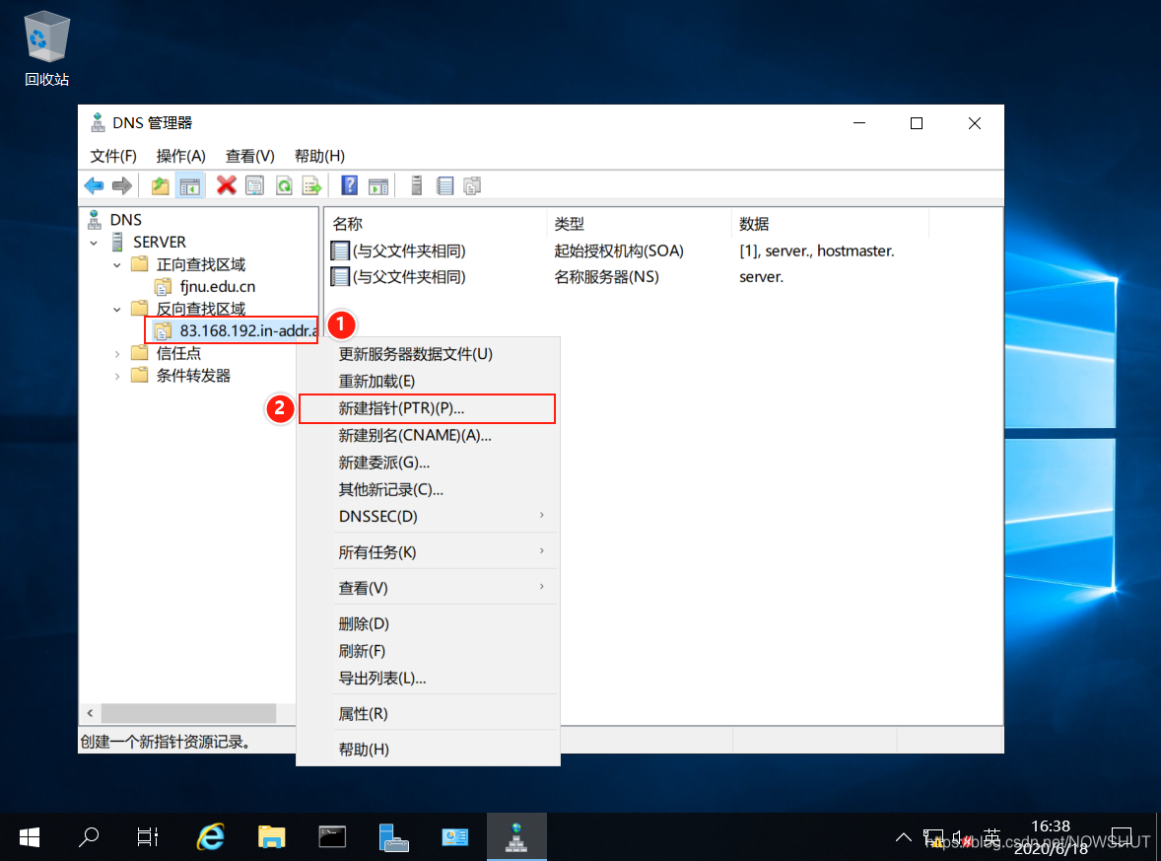The height and width of the screenshot is (861, 1161).
Task: Click the Up One Level folder icon
Action: [160, 185]
